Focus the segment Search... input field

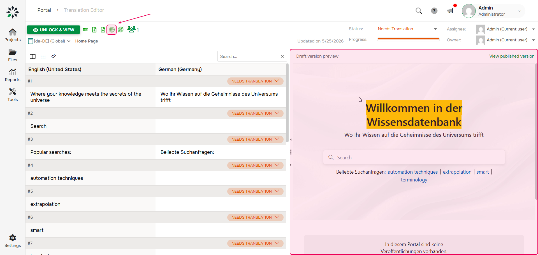pos(249,56)
